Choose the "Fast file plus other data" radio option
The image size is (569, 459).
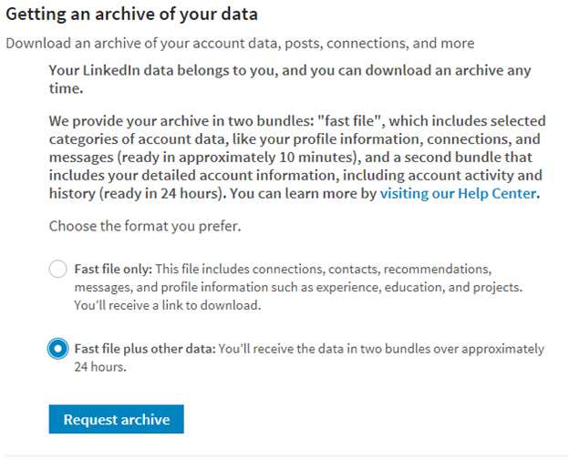[x=57, y=349]
